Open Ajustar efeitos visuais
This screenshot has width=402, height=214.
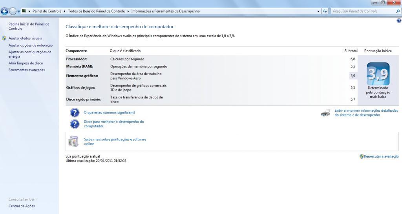point(25,38)
